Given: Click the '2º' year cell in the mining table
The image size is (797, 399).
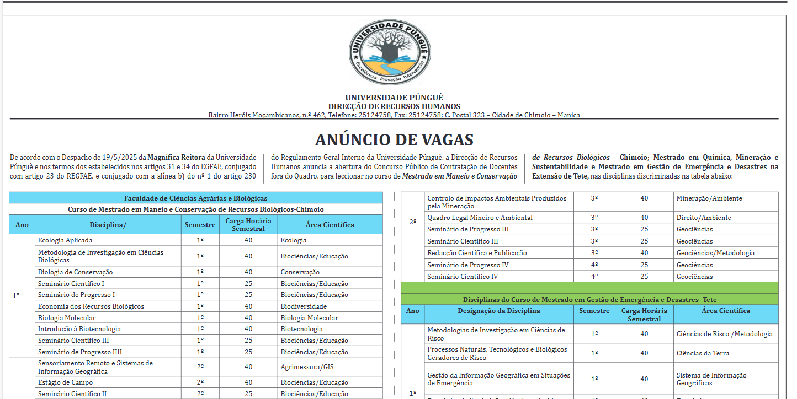Looking at the screenshot, I should click(413, 222).
